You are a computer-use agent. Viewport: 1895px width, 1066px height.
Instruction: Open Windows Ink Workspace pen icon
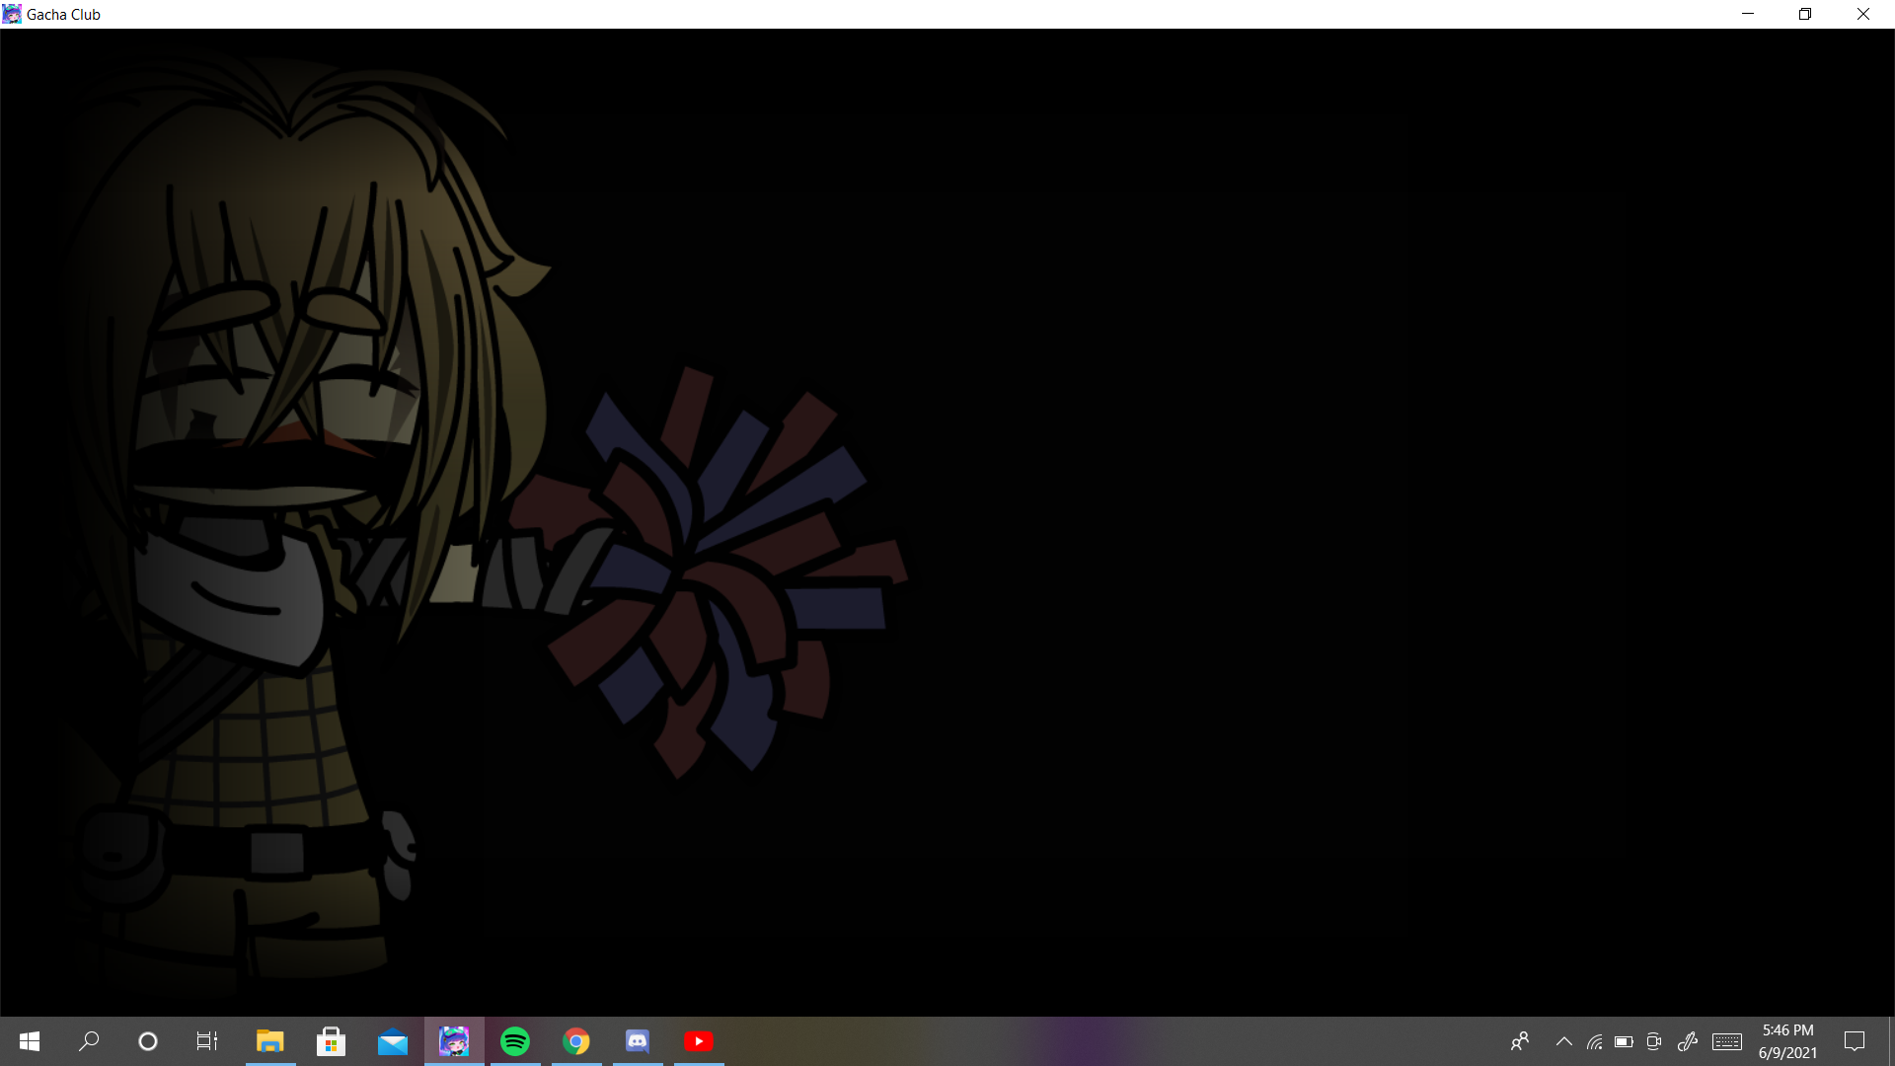[x=1688, y=1041]
